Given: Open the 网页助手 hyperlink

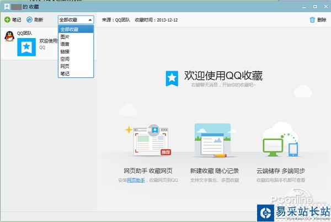Looking at the screenshot, I should (136, 180).
